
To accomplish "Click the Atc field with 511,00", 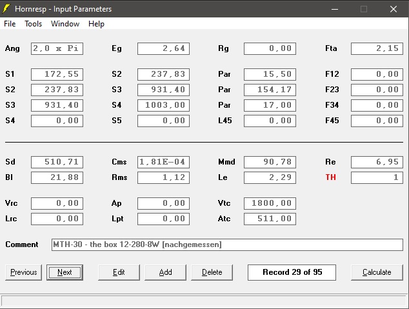I will coord(270,219).
